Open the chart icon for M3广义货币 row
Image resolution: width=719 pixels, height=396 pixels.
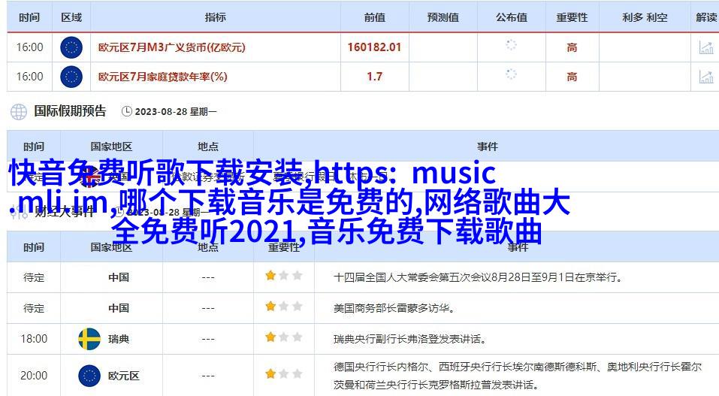click(x=705, y=47)
